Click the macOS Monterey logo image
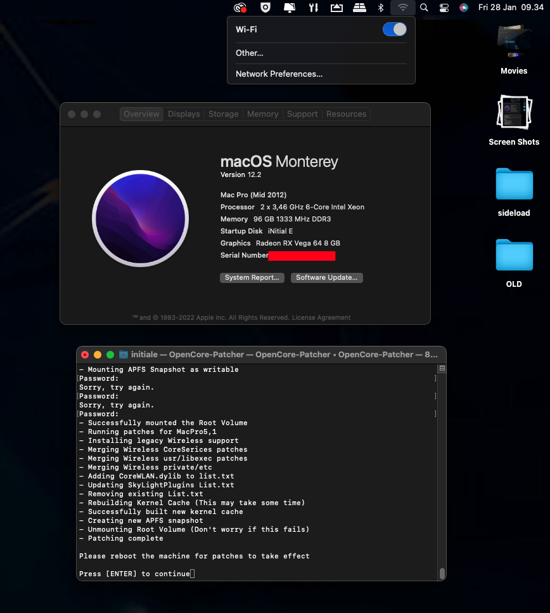 (x=141, y=218)
